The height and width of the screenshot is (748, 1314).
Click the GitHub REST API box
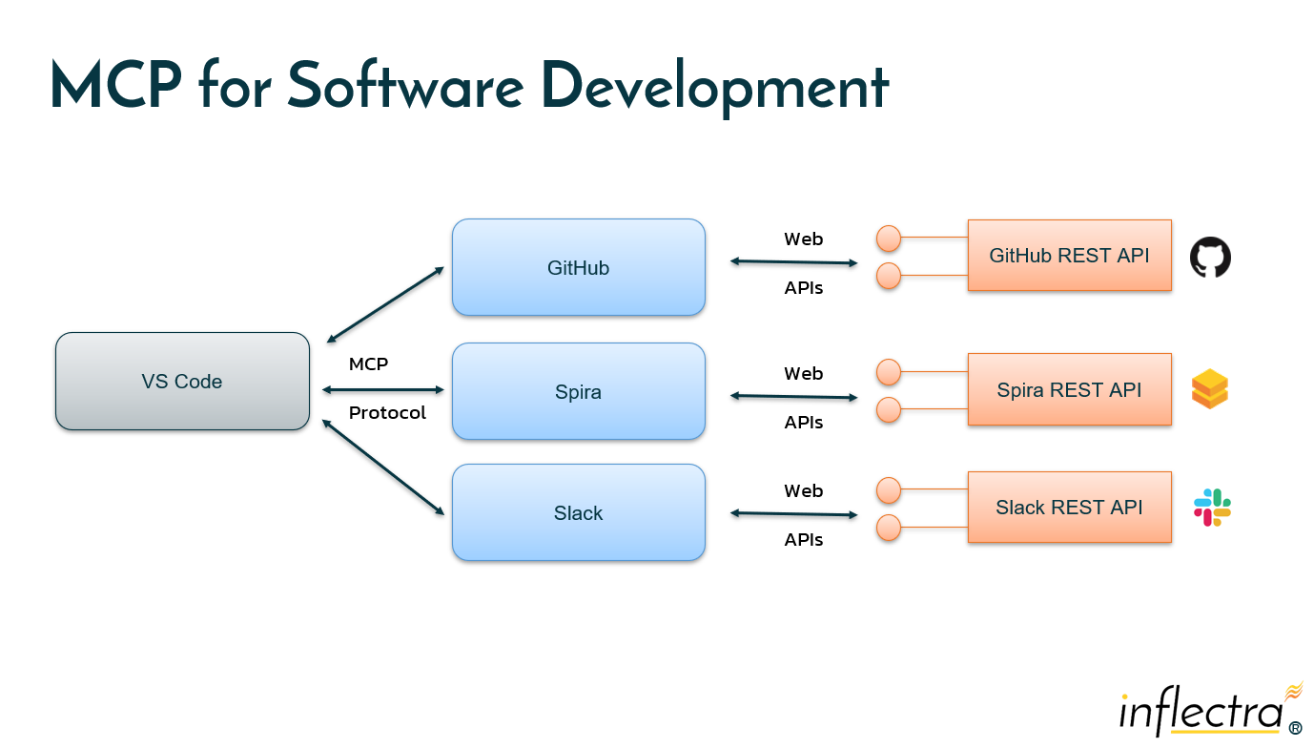[1069, 255]
